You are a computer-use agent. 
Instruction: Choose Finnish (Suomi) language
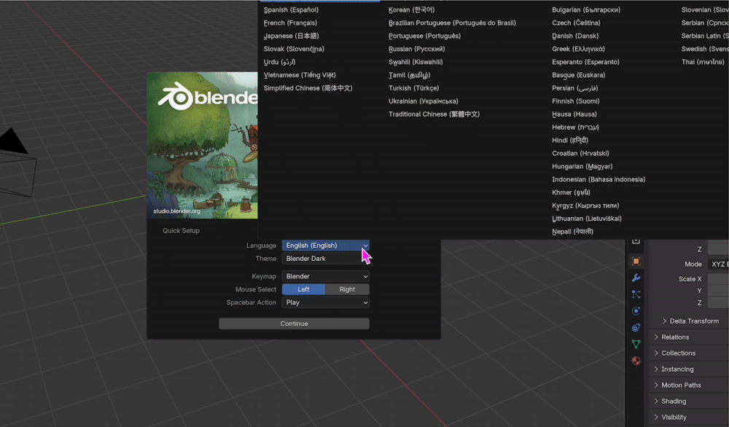pyautogui.click(x=576, y=101)
